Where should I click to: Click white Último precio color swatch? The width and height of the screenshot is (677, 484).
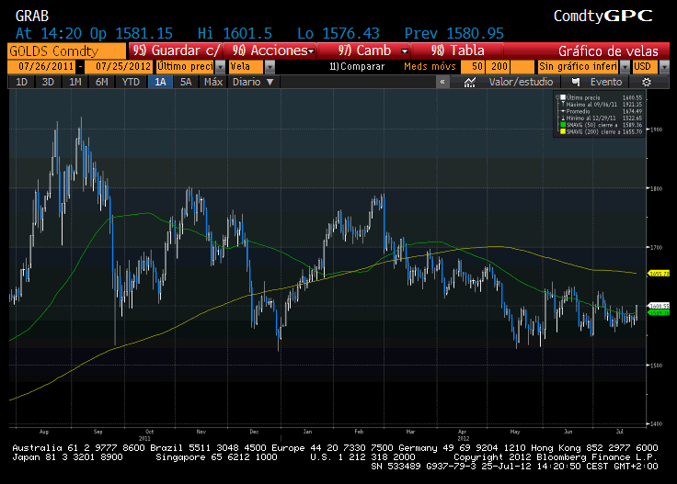point(563,97)
